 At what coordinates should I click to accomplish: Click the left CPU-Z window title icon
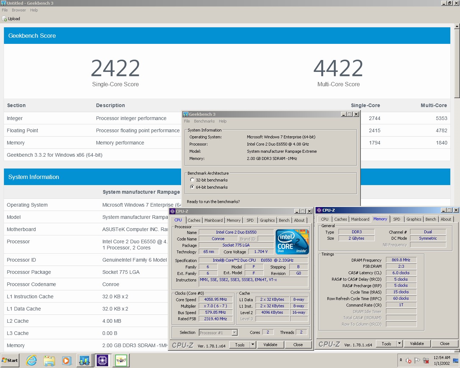tap(172, 211)
